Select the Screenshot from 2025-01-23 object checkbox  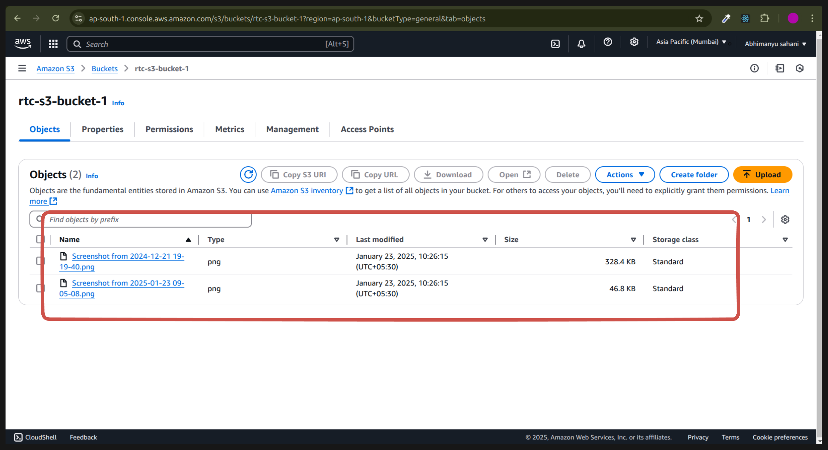tap(40, 288)
